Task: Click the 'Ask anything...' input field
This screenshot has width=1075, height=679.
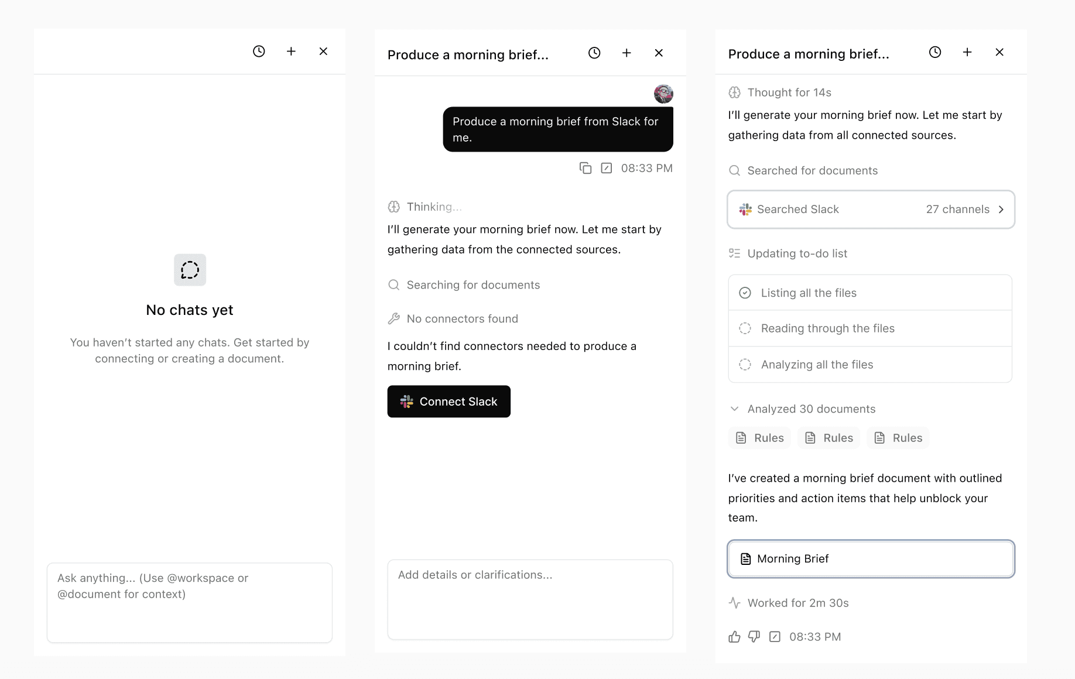Action: coord(189,602)
